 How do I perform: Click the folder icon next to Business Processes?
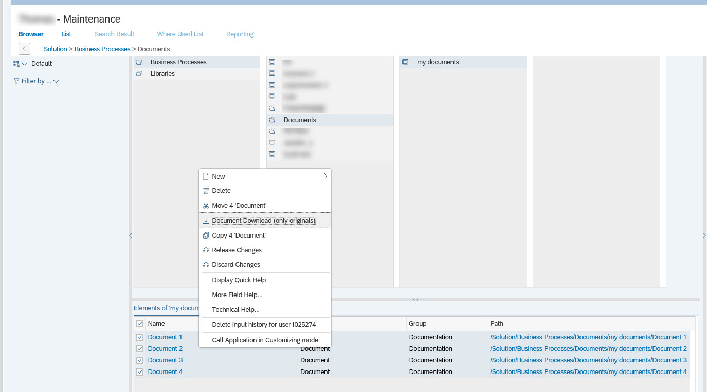(x=139, y=62)
